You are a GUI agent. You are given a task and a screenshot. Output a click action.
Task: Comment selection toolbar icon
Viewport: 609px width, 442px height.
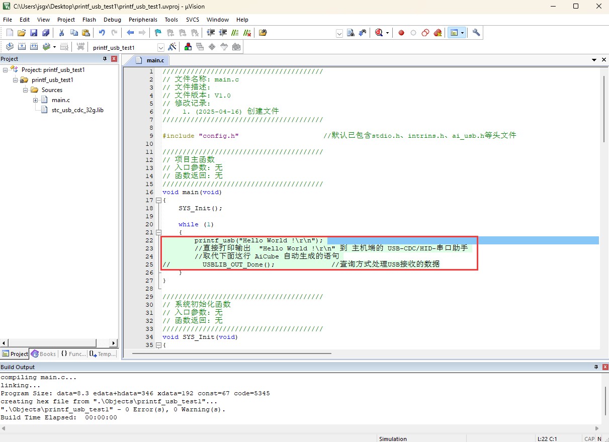[235, 33]
